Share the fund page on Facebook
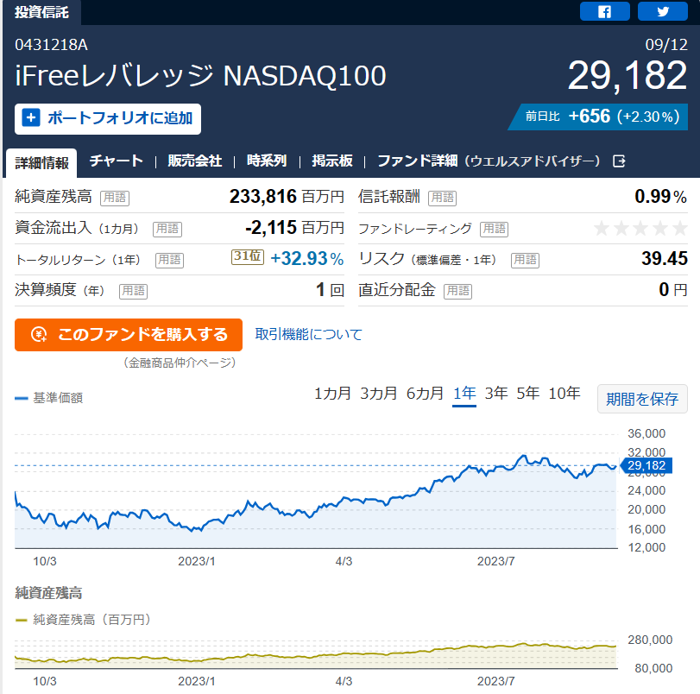Viewport: 700px width, 694px height. click(x=604, y=11)
